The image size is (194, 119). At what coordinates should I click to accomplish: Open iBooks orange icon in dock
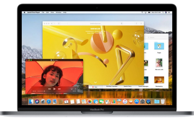(131, 102)
